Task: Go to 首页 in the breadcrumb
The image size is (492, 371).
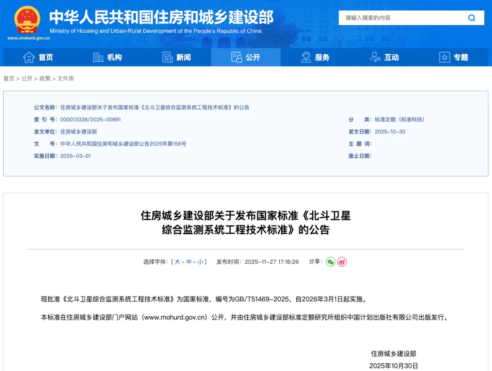Action: [x=9, y=79]
